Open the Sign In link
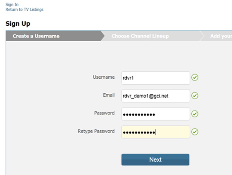The width and height of the screenshot is (232, 175). 12,5
